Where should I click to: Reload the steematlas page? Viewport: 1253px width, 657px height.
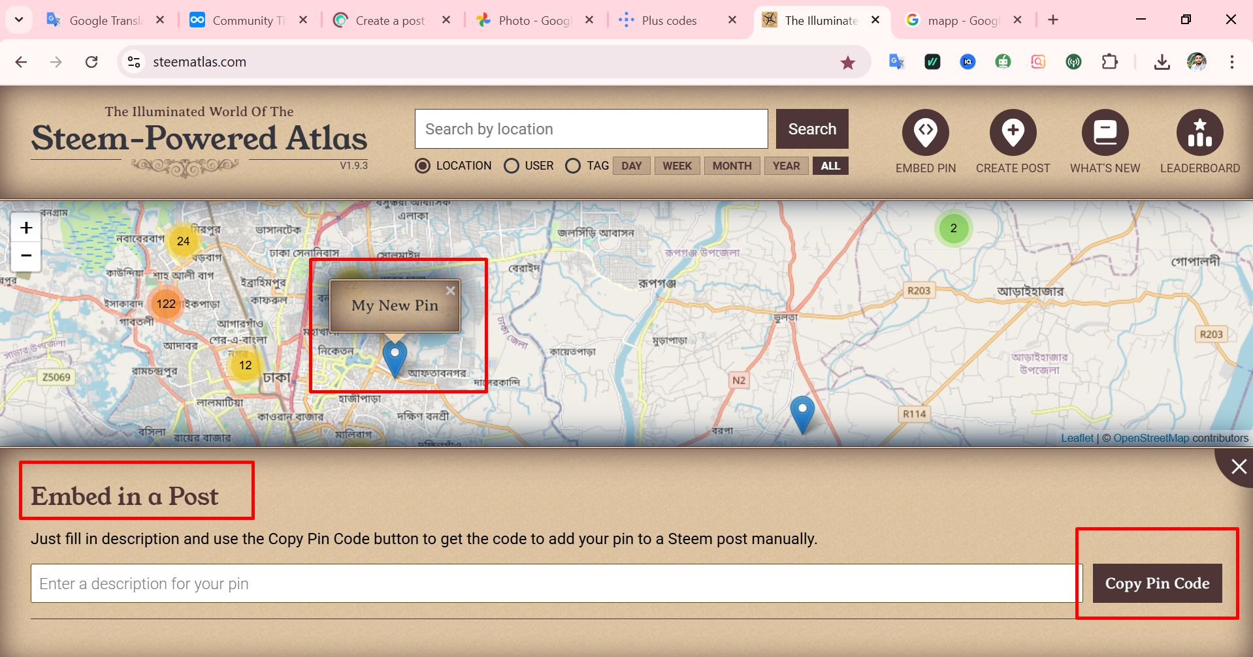(x=91, y=62)
